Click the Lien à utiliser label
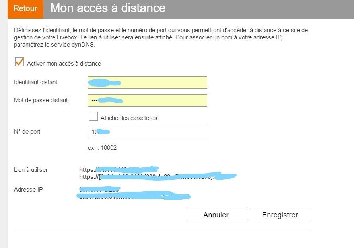Image resolution: width=354 pixels, height=248 pixels. pyautogui.click(x=31, y=170)
